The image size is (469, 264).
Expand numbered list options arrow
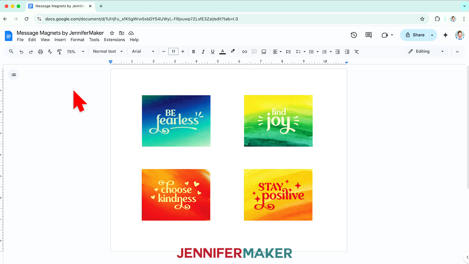click(x=331, y=52)
